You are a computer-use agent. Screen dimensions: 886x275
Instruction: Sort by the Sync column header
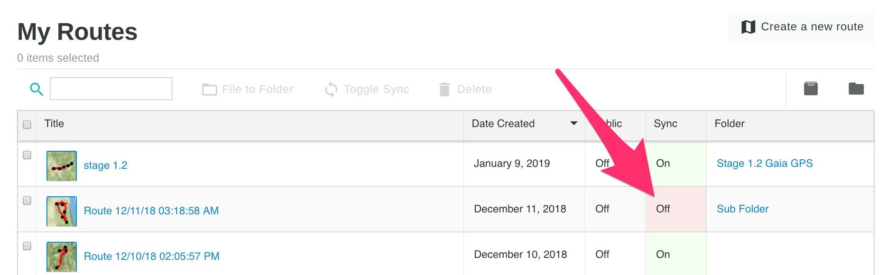click(x=665, y=124)
